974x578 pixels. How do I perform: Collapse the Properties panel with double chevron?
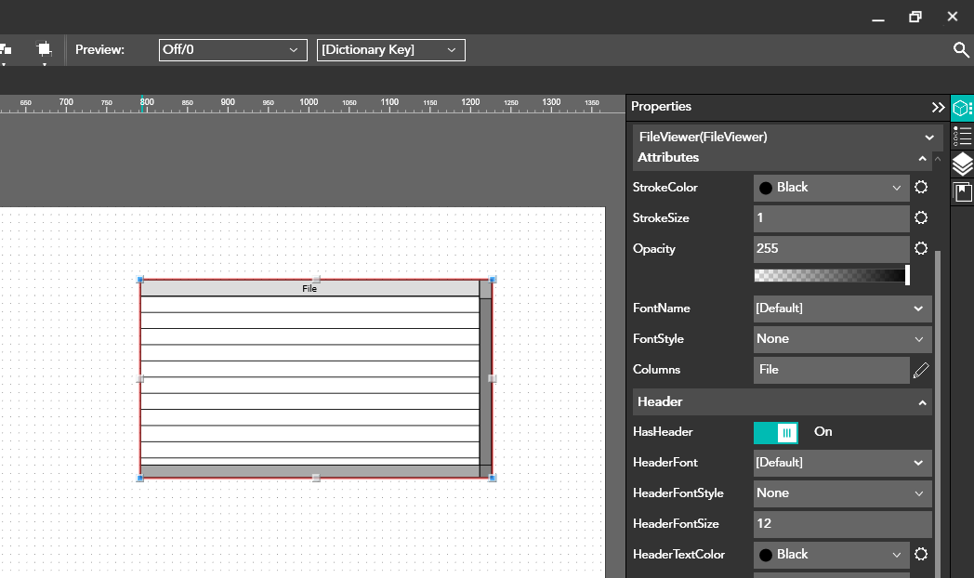click(938, 108)
